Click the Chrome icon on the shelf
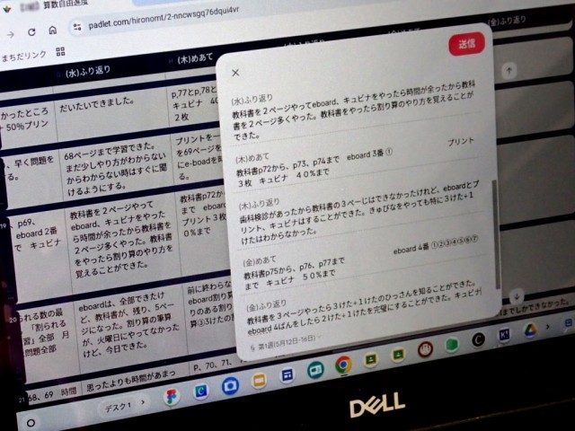The image size is (575, 431). [343, 365]
